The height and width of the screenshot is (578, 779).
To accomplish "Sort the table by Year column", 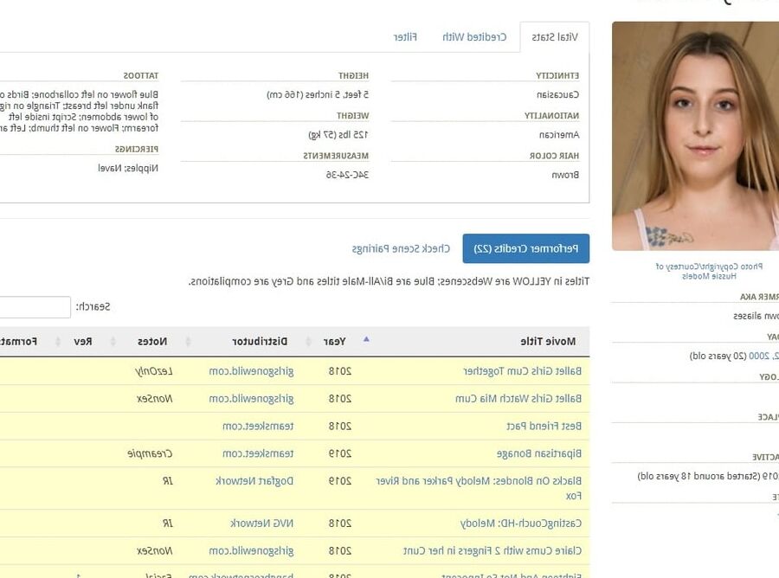I will [x=334, y=342].
